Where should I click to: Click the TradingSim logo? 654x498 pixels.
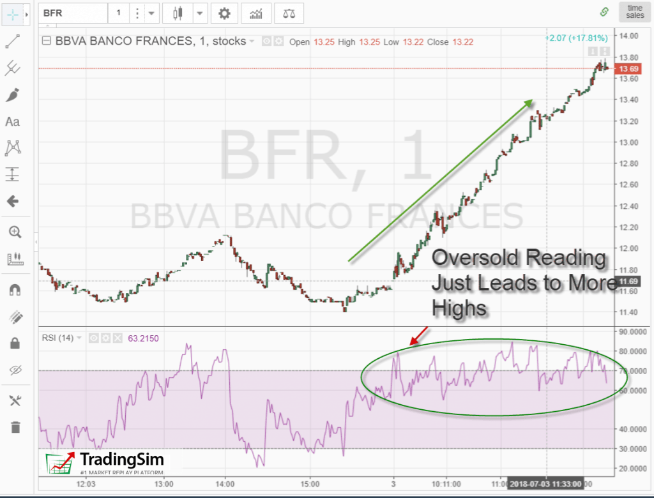click(x=105, y=462)
